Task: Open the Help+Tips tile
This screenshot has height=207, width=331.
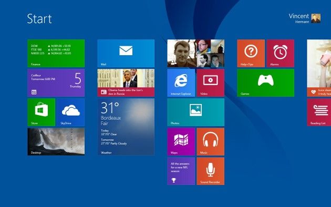Action: [x=251, y=53]
